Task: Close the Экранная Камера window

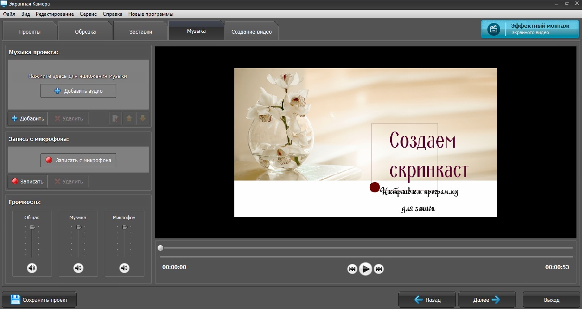Action: point(576,3)
